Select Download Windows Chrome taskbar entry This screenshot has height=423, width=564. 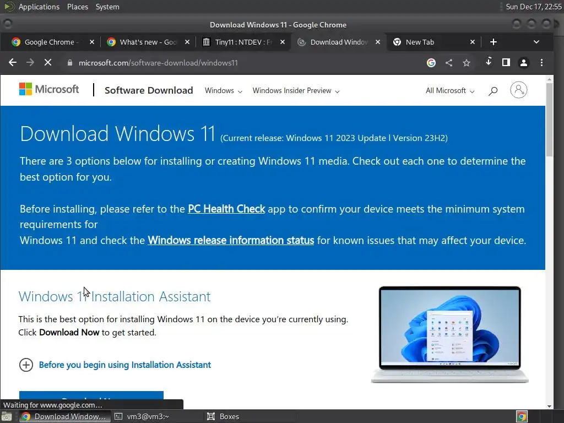64,416
